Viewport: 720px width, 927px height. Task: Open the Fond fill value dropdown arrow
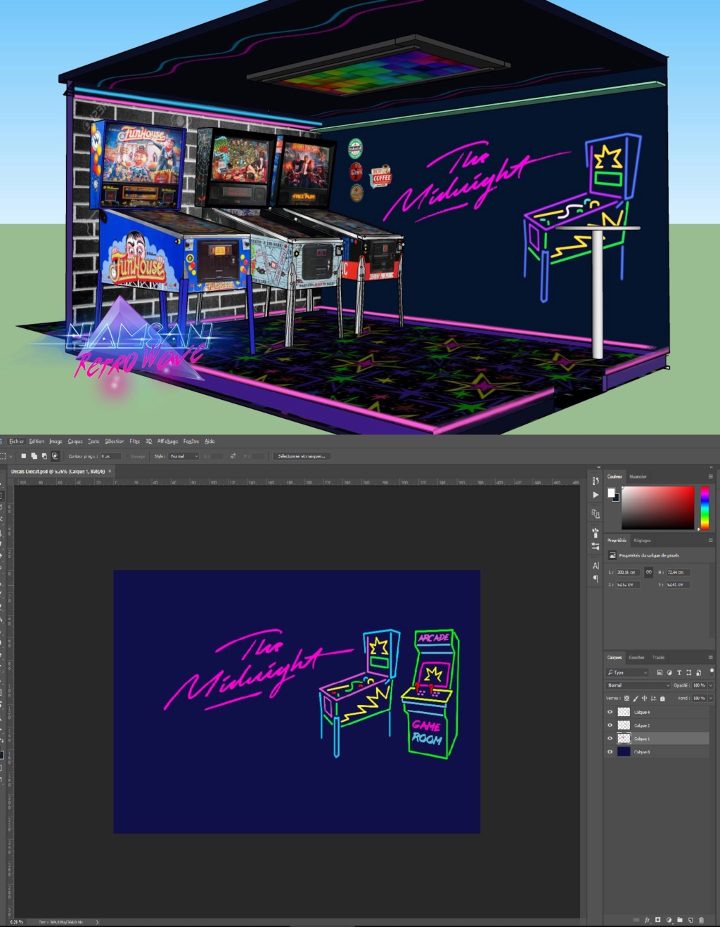click(x=710, y=699)
